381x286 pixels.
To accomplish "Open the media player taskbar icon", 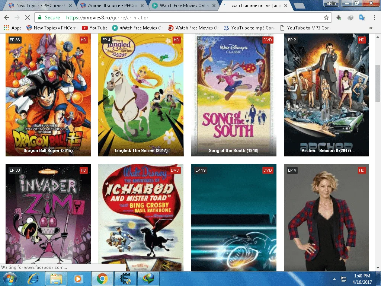I will [x=78, y=279].
